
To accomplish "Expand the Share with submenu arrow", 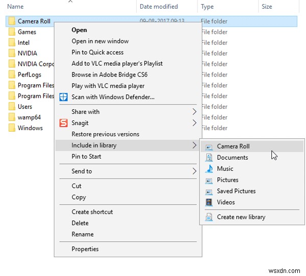I will click(x=194, y=112).
